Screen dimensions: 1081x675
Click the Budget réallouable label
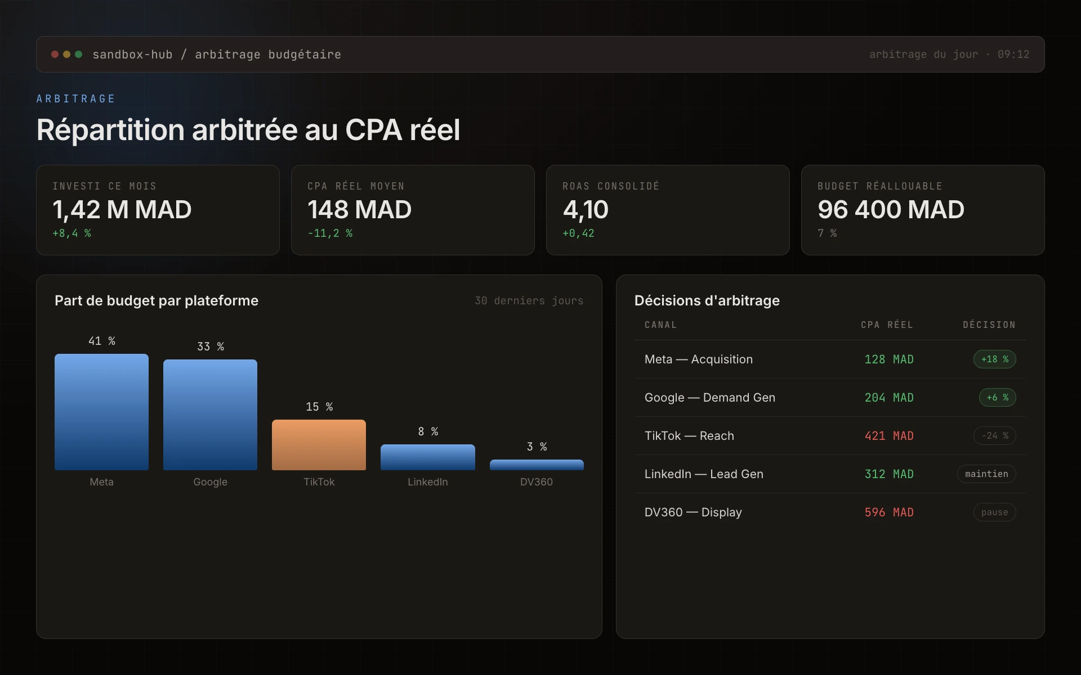tap(880, 186)
